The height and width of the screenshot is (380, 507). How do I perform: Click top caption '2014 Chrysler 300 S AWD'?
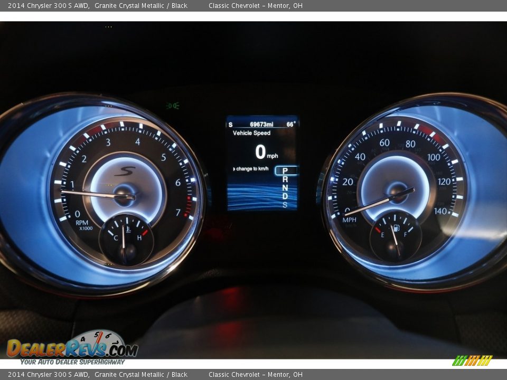[x=49, y=5]
